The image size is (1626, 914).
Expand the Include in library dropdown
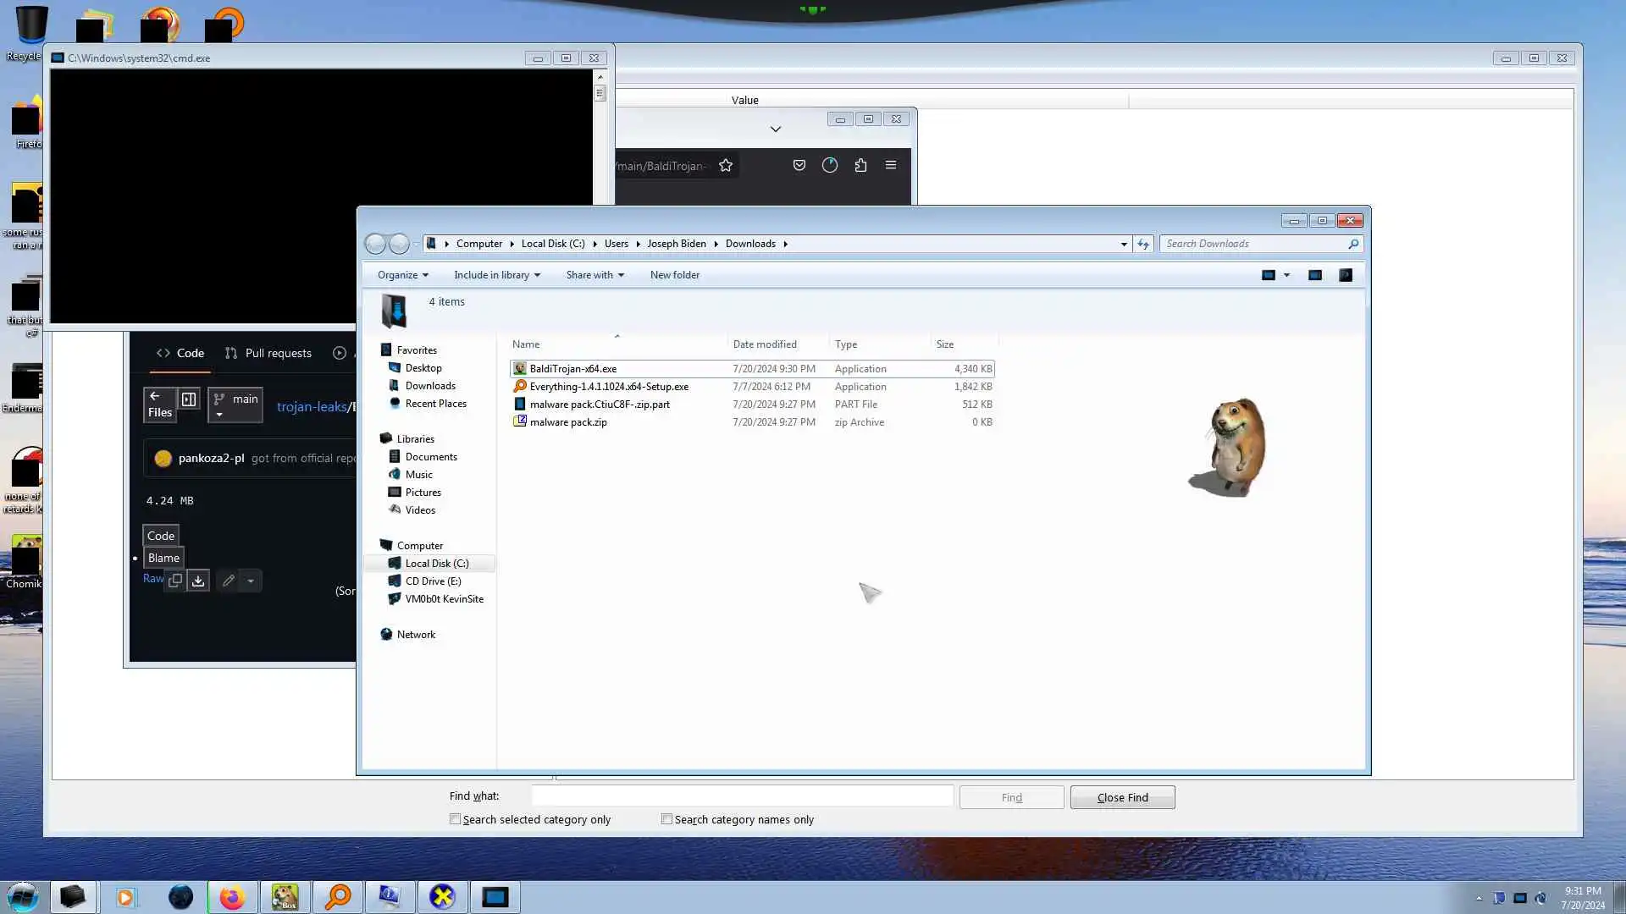pyautogui.click(x=496, y=275)
